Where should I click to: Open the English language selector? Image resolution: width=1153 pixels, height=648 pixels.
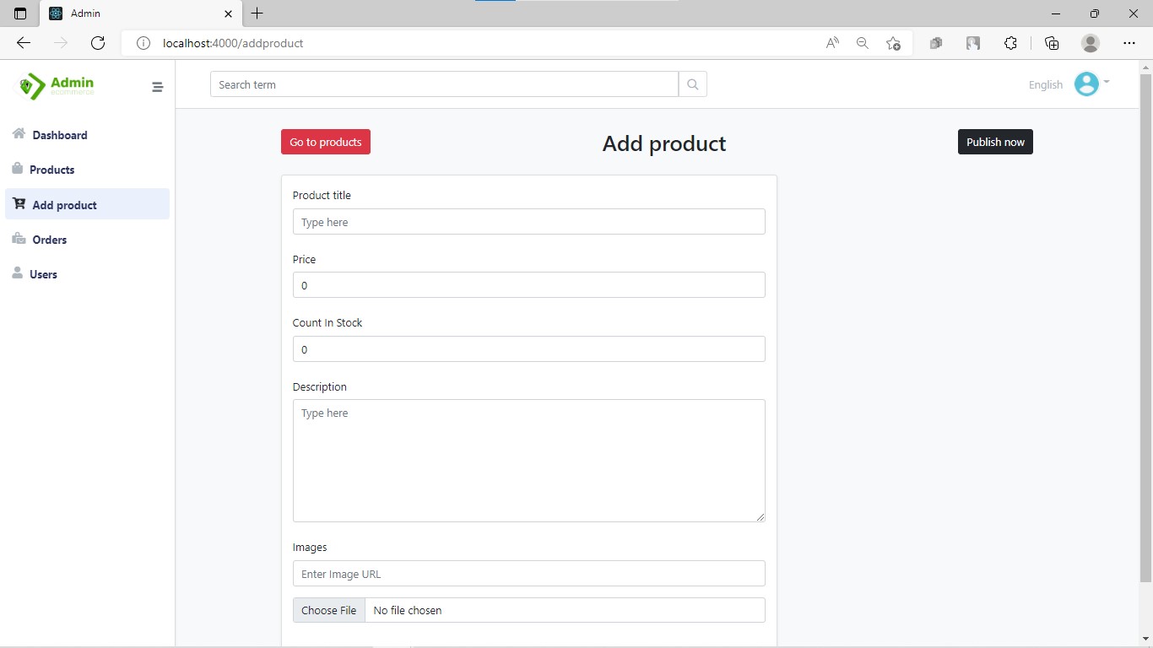tap(1045, 84)
